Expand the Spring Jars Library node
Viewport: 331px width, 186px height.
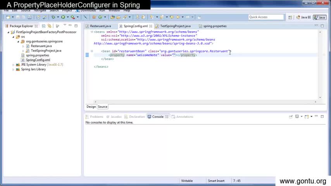pyautogui.click(x=13, y=69)
